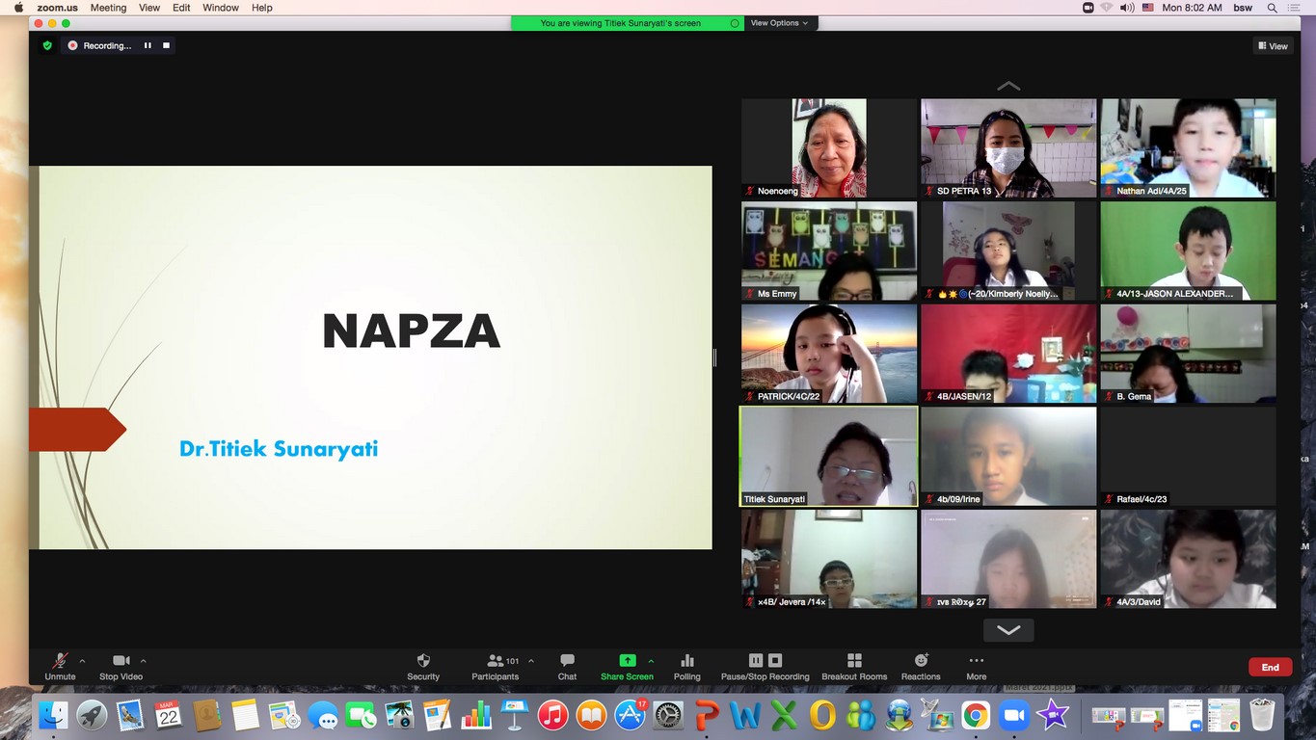Pause the recording in toolbar
The width and height of the screenshot is (1316, 740).
756,661
